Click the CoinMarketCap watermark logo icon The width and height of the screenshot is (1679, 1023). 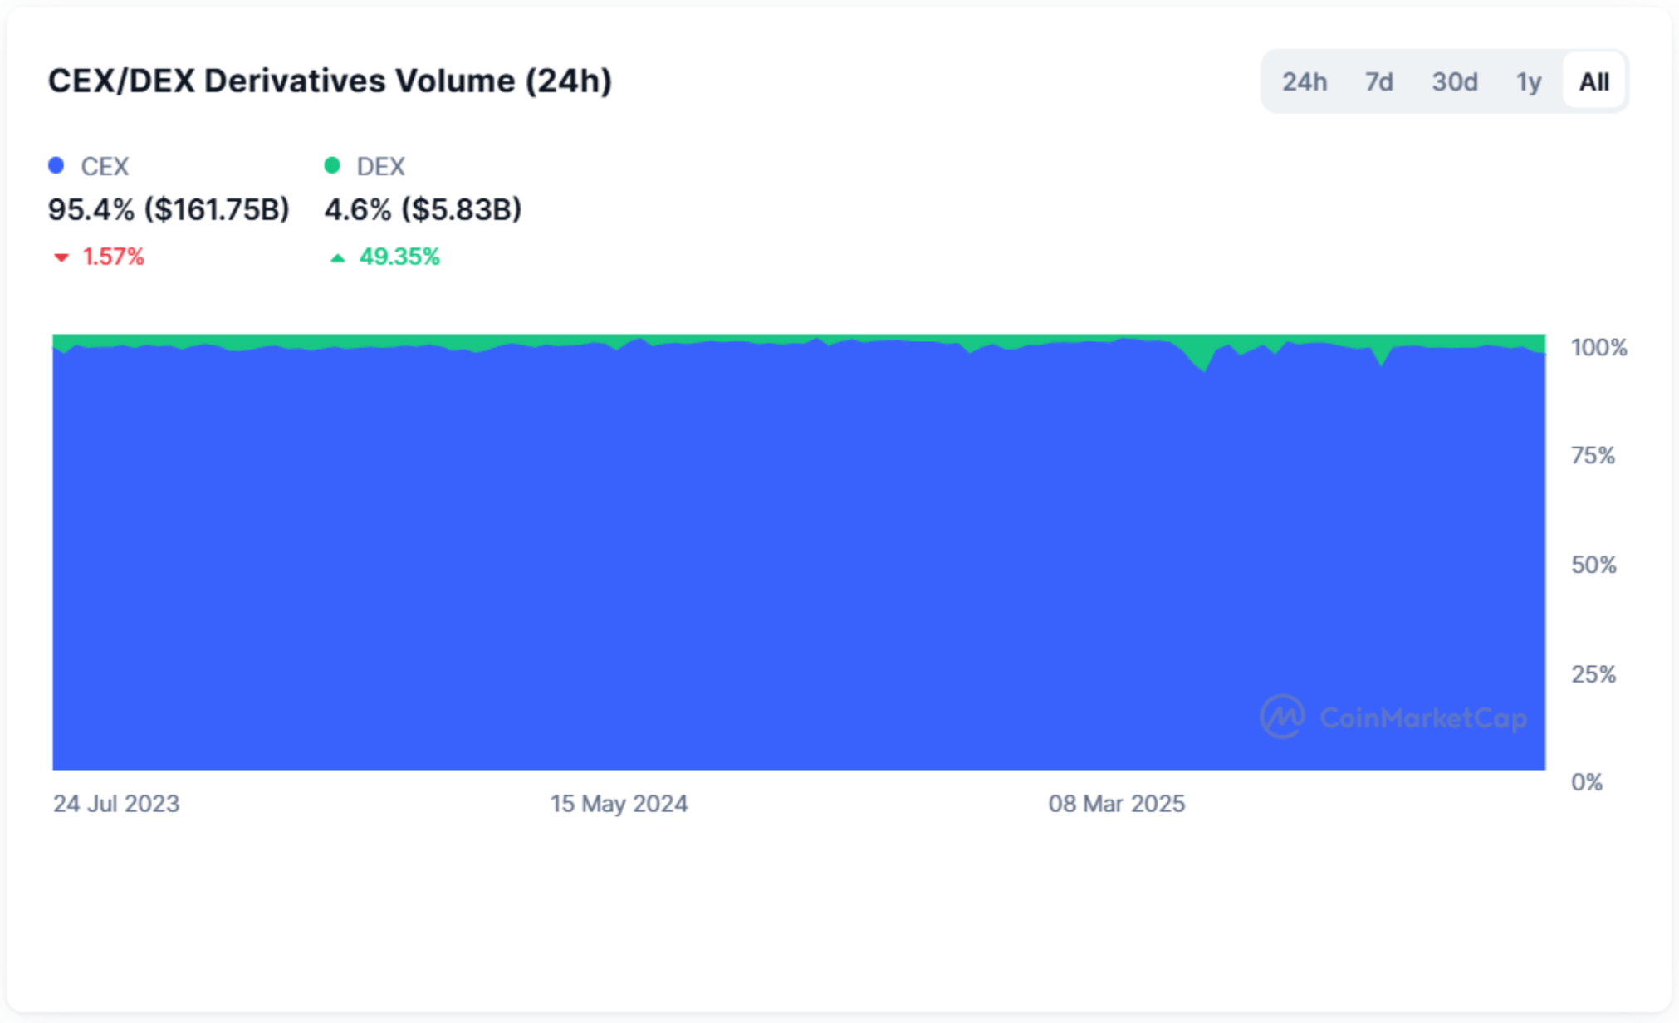[x=1282, y=717]
